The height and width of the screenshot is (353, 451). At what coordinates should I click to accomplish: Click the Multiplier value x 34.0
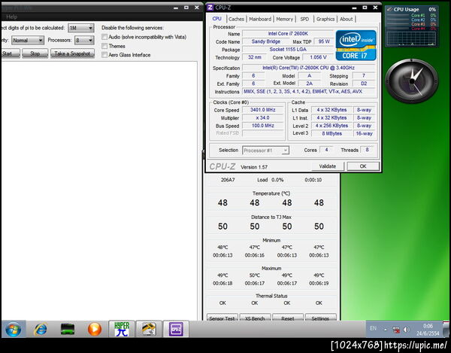(x=262, y=117)
